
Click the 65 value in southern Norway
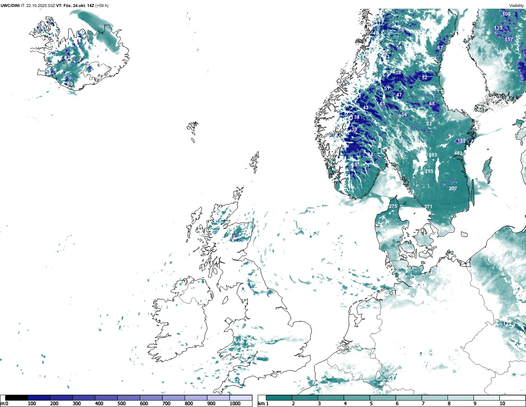[354, 164]
